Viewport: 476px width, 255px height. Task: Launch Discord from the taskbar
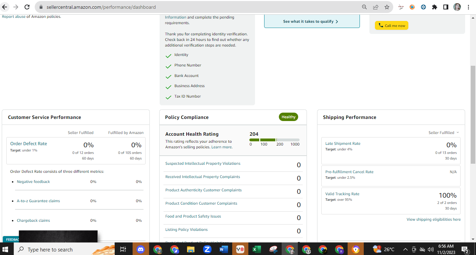[x=141, y=249]
